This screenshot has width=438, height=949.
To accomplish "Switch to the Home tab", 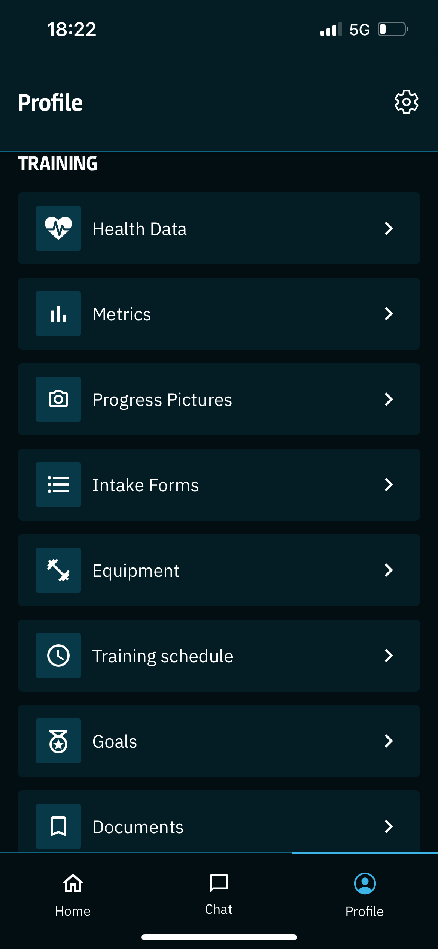I will pyautogui.click(x=73, y=895).
